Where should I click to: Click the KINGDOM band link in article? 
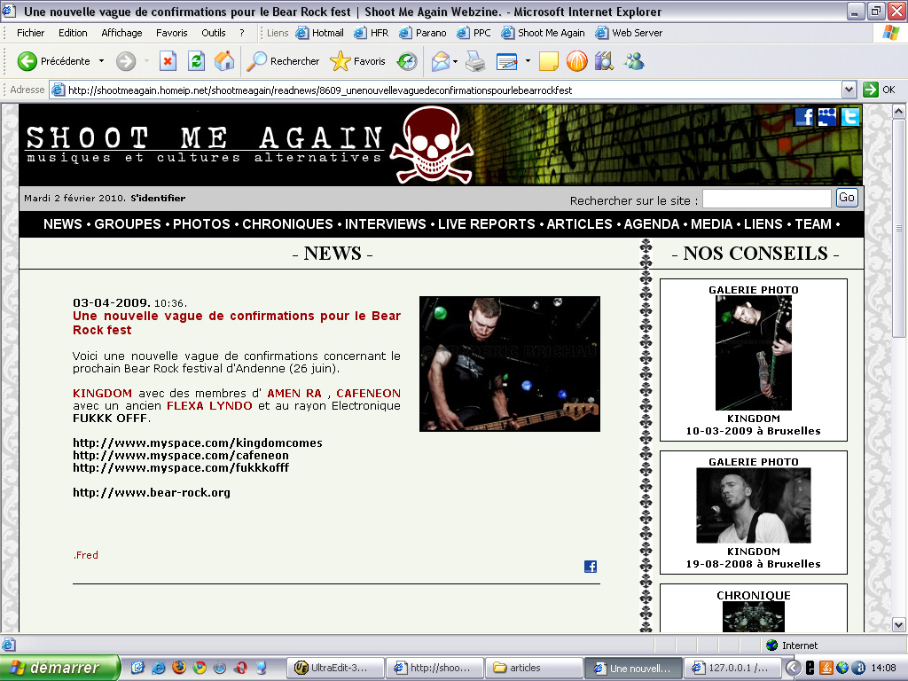tap(103, 393)
